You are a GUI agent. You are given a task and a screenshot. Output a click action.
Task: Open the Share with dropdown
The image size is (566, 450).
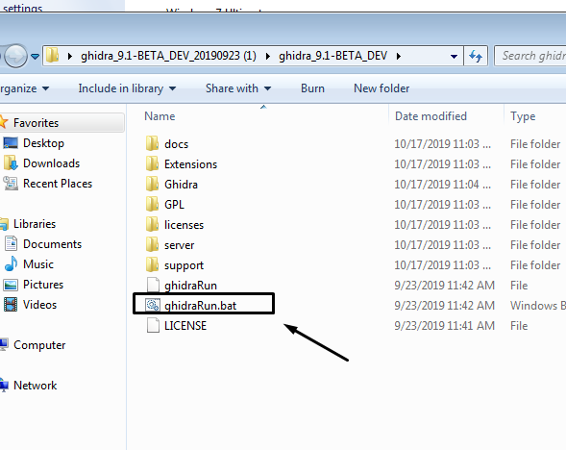(238, 88)
